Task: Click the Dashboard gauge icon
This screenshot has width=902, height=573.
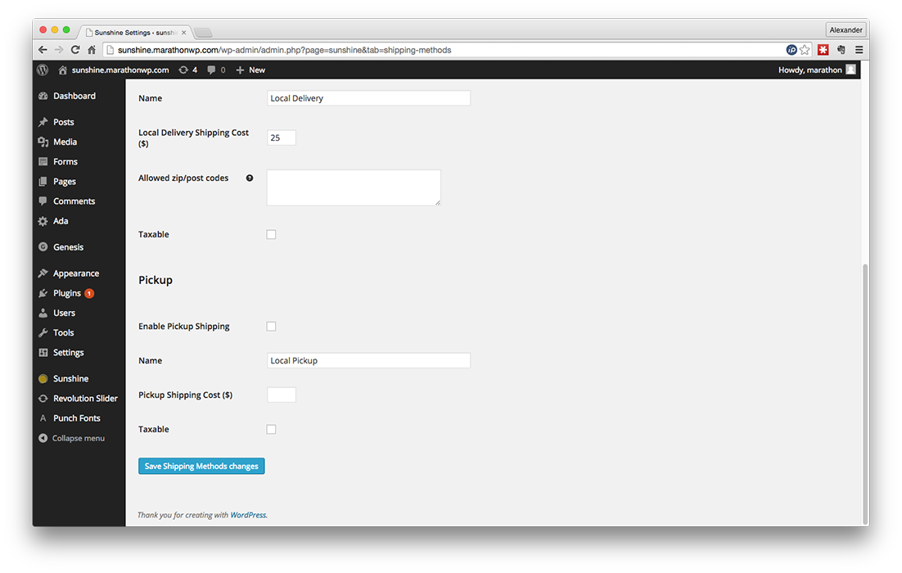Action: (x=43, y=96)
